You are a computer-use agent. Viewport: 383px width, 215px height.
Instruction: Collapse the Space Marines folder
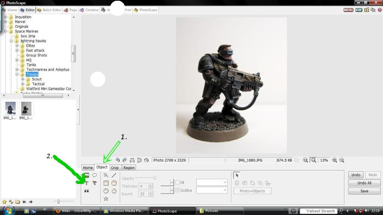pyautogui.click(x=5, y=31)
